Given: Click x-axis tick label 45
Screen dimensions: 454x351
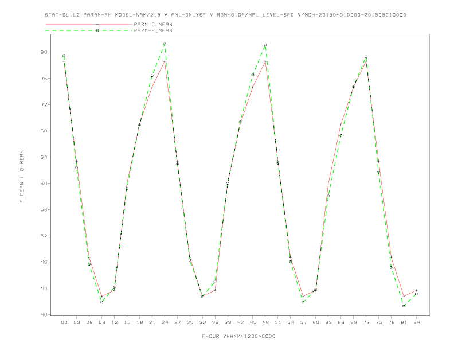Looking at the screenshot, I should coord(253,322).
